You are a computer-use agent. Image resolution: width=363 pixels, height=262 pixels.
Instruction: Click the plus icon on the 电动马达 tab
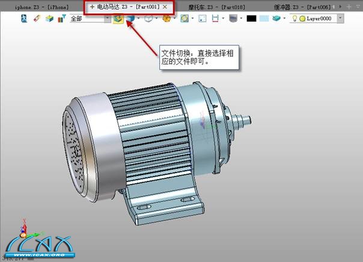click(x=92, y=7)
